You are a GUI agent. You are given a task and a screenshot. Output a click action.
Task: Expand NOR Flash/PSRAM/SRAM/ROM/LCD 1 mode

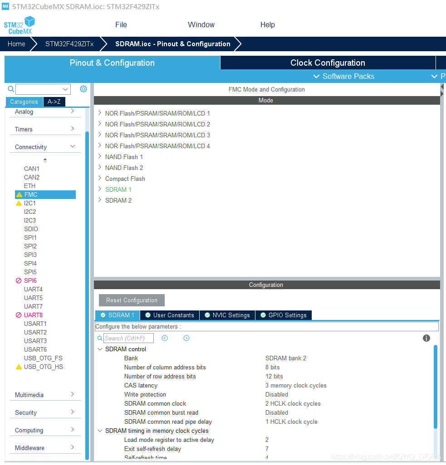100,113
